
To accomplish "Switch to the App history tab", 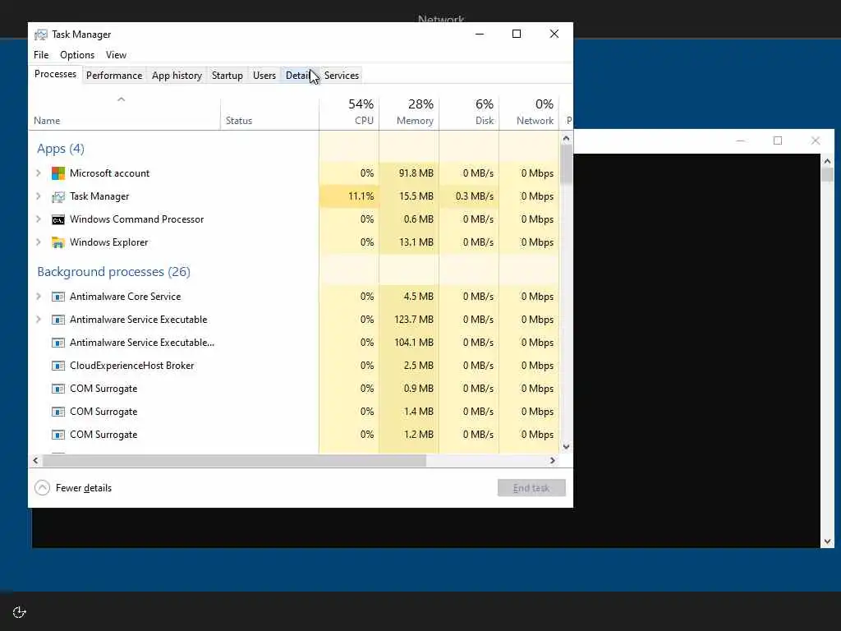I will click(x=177, y=76).
